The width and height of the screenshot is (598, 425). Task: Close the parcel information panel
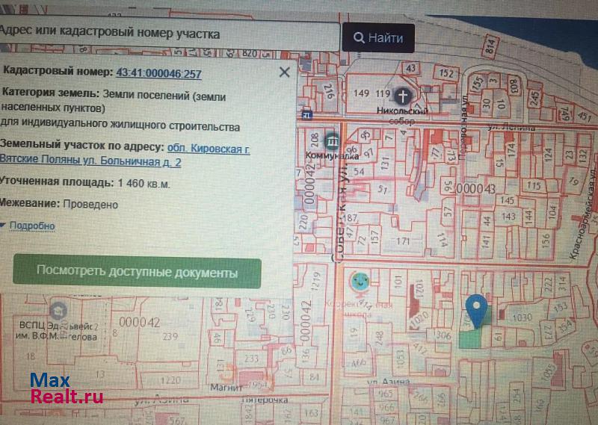(x=284, y=72)
